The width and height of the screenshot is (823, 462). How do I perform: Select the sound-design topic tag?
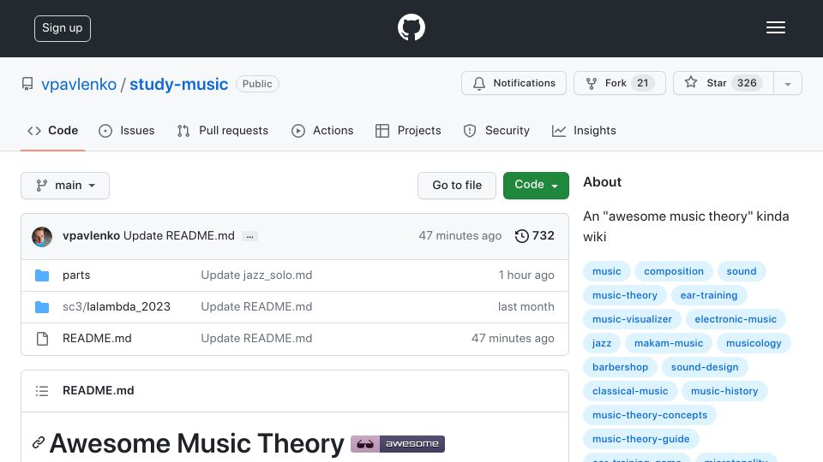[x=705, y=367]
